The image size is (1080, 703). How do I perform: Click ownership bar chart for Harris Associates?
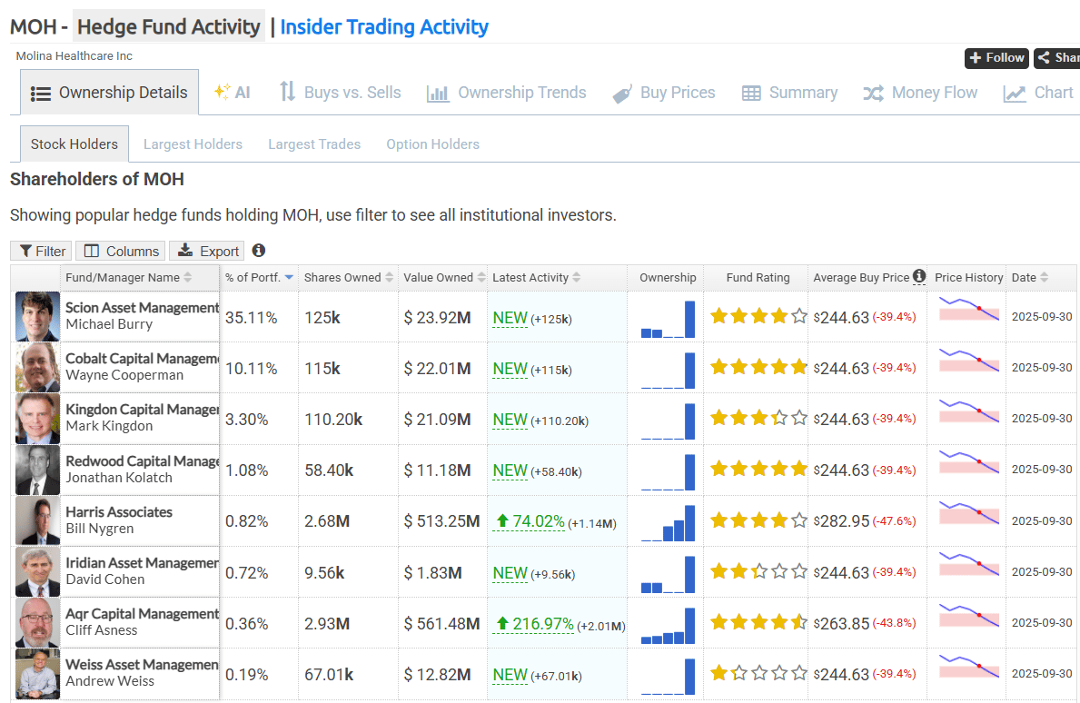(x=668, y=522)
